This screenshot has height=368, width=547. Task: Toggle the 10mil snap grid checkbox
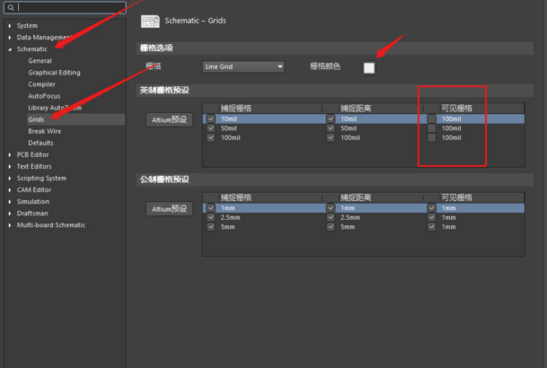click(x=210, y=118)
